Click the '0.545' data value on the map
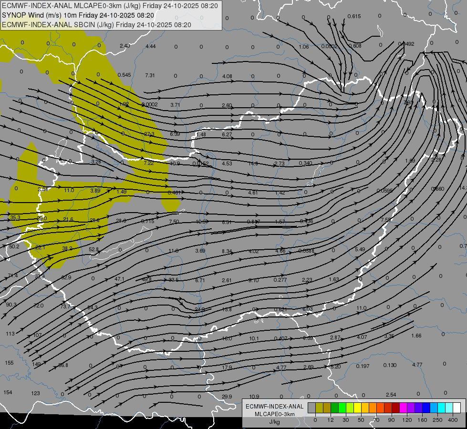Screen dimensions: 467x429 click(124, 75)
